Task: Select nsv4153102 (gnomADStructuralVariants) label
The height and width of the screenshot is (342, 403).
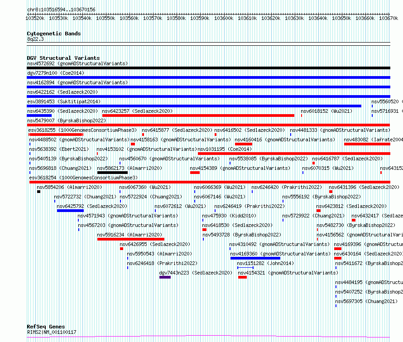Action: (x=147, y=149)
